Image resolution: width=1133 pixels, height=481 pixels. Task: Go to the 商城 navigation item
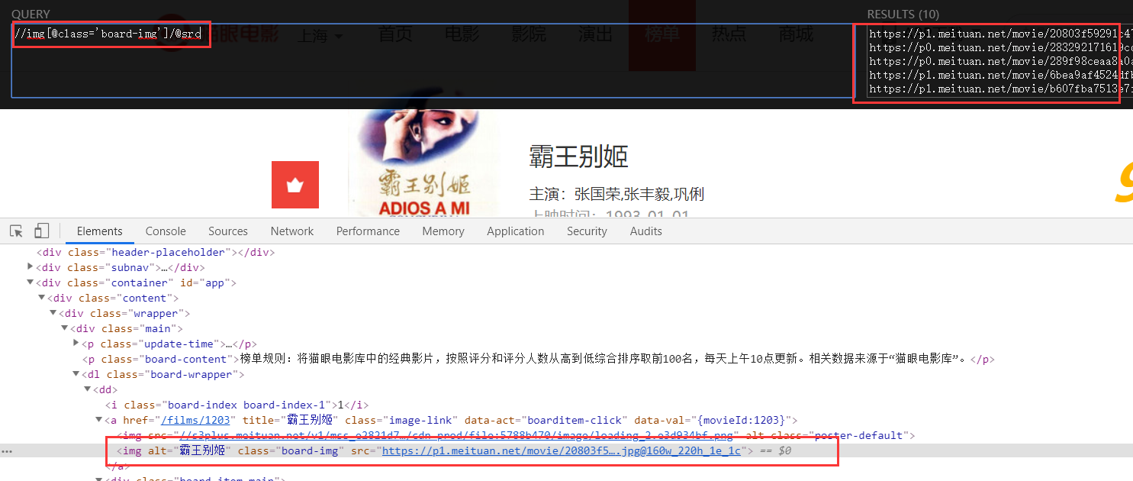point(796,34)
